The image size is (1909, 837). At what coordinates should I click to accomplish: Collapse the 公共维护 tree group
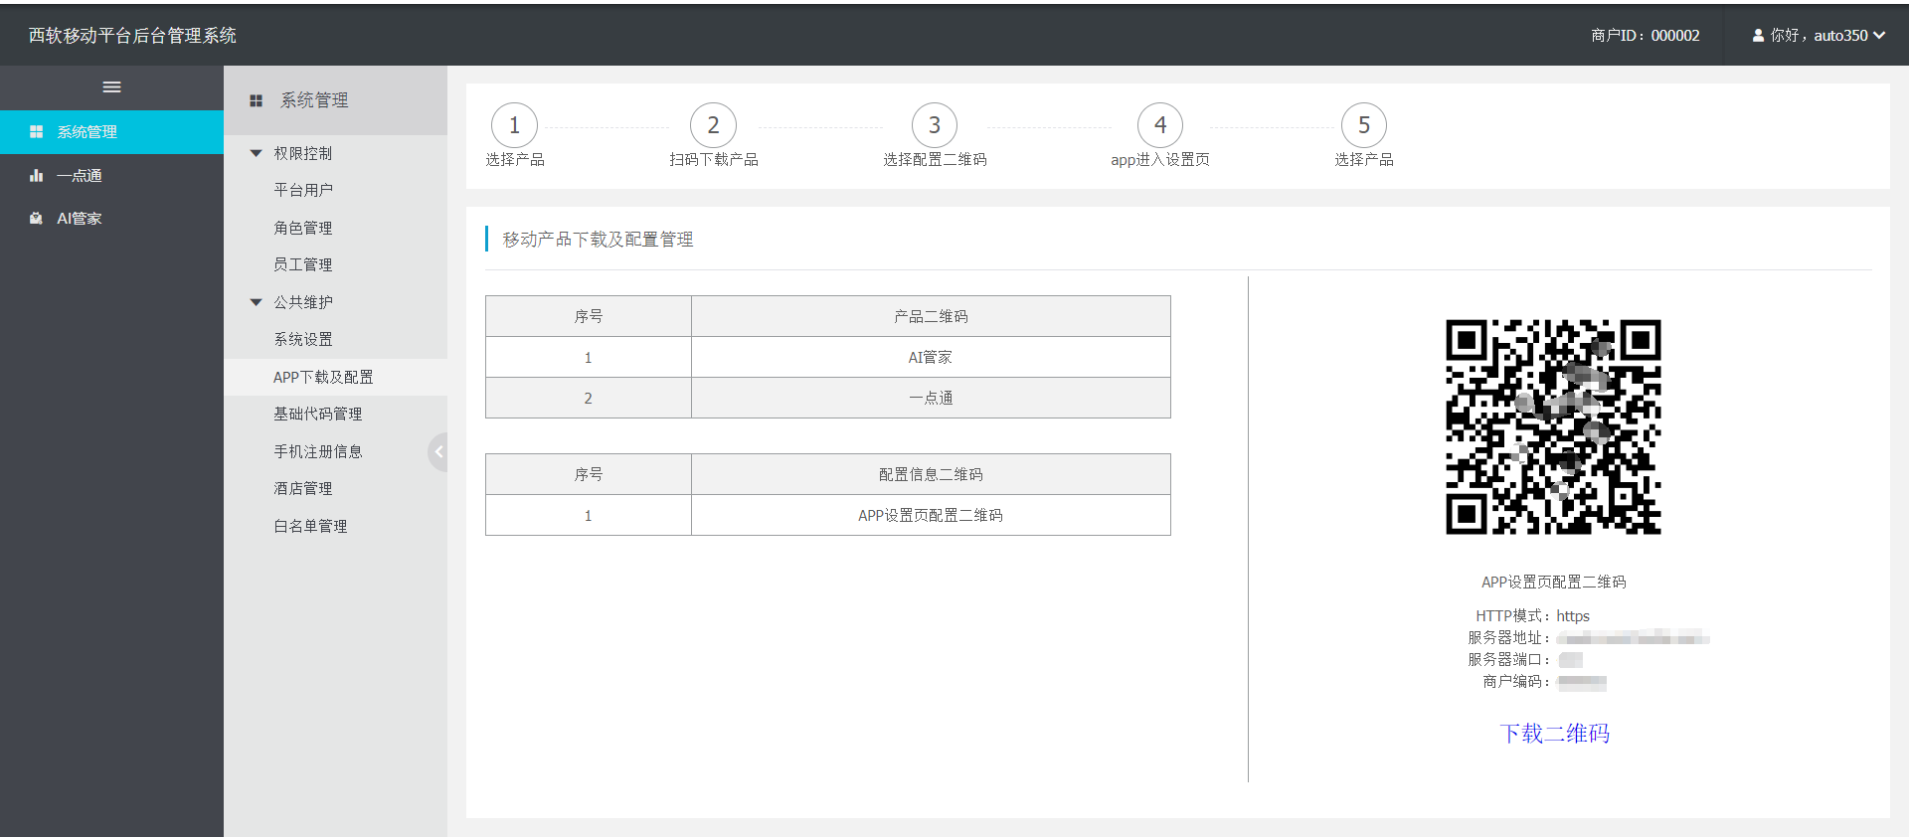point(256,302)
